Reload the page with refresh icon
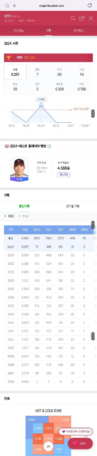 tap(90, 5)
